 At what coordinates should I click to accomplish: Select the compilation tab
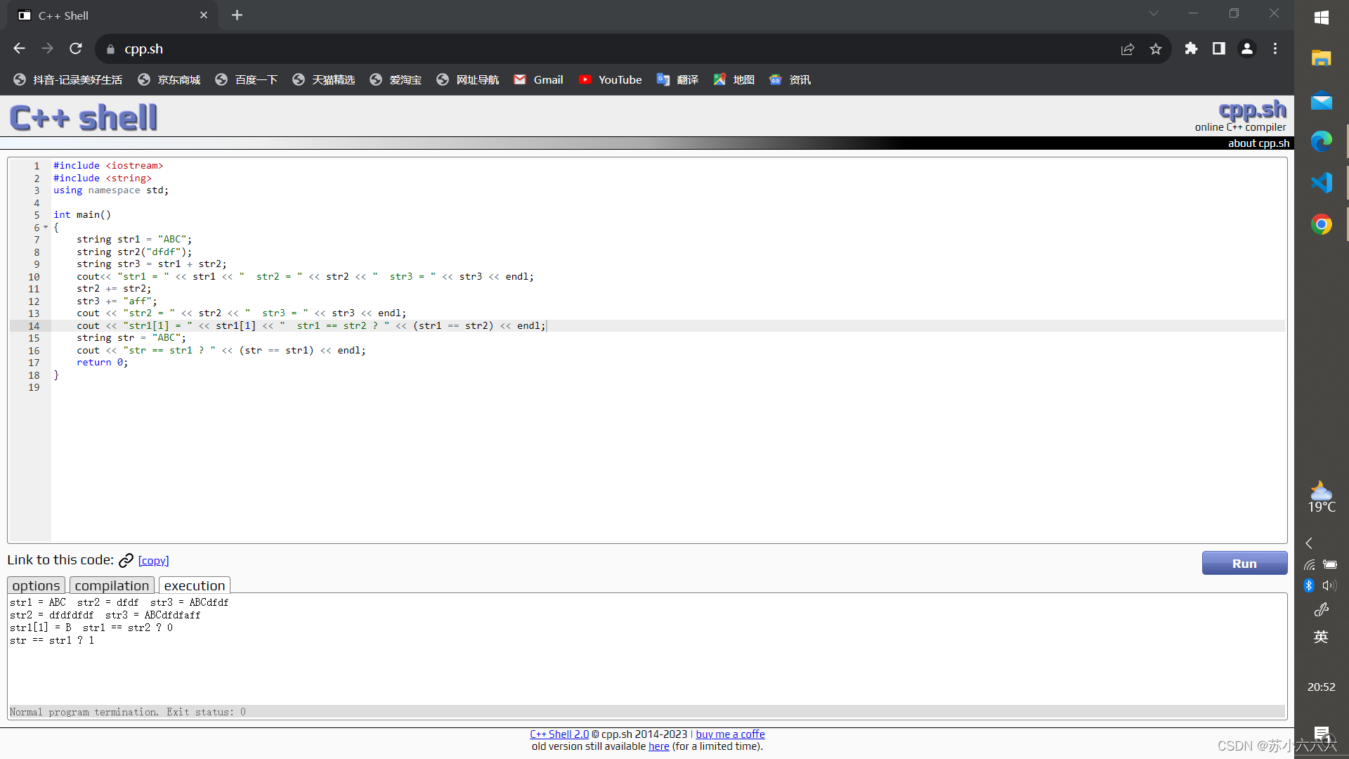click(111, 585)
